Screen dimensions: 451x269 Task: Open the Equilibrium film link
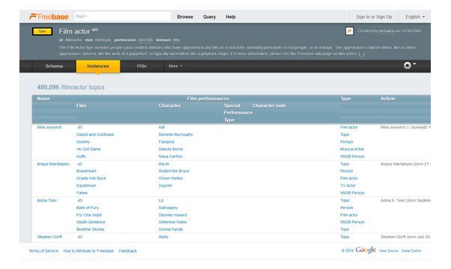coord(86,185)
